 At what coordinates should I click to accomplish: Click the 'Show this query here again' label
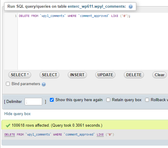click(79, 100)
